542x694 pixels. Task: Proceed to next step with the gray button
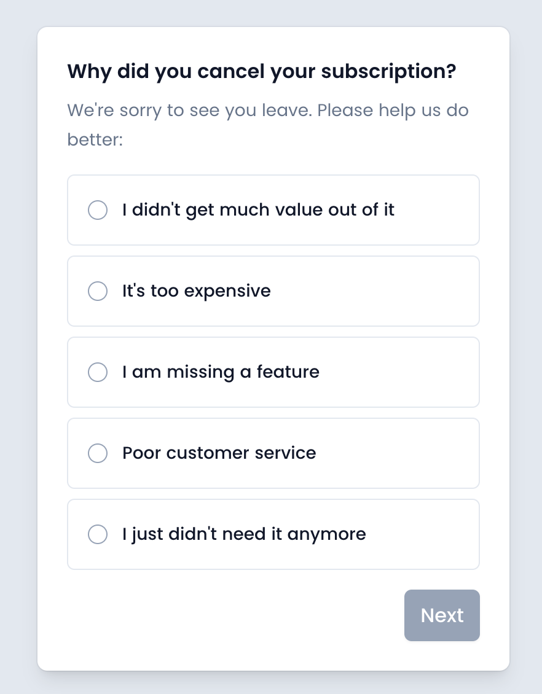442,615
